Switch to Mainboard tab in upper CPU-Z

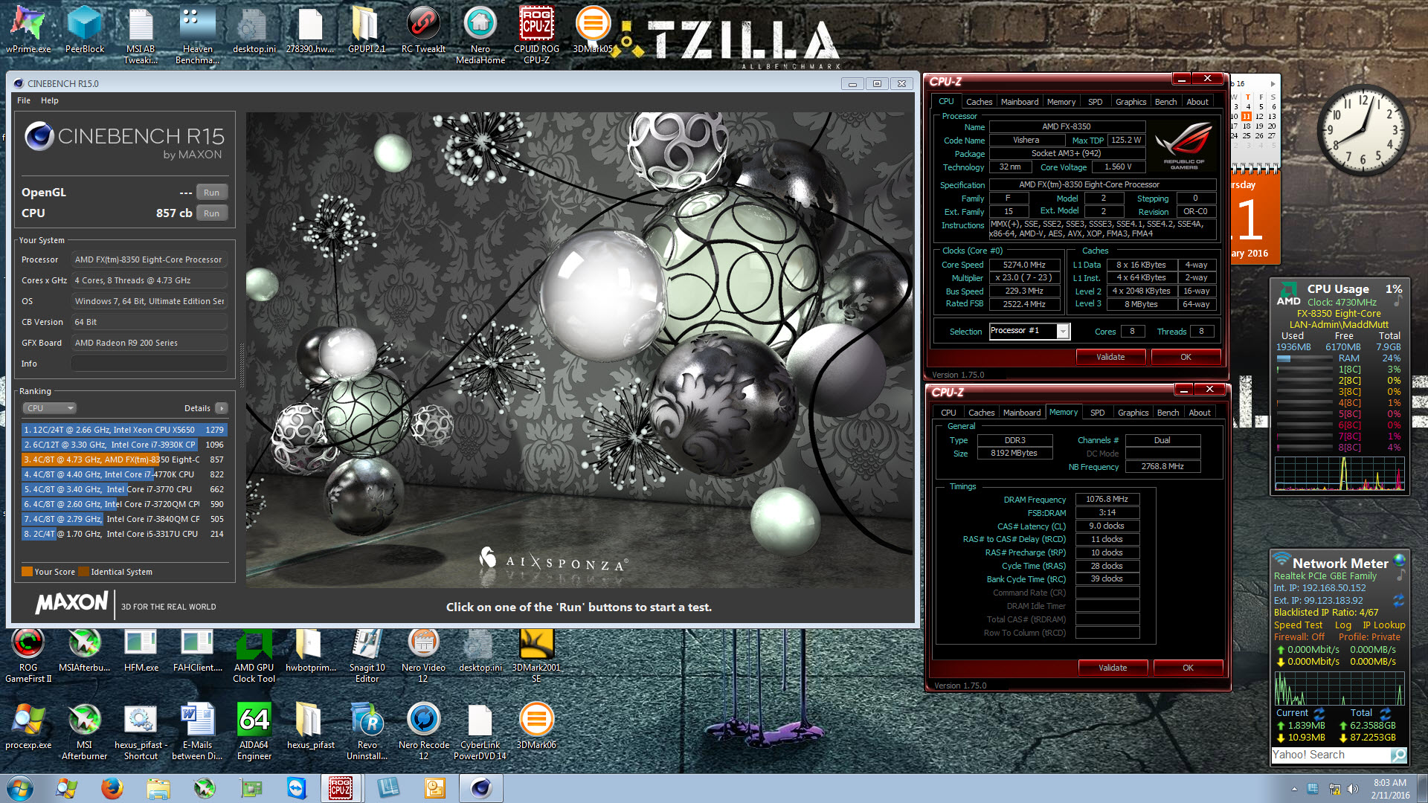(1020, 102)
